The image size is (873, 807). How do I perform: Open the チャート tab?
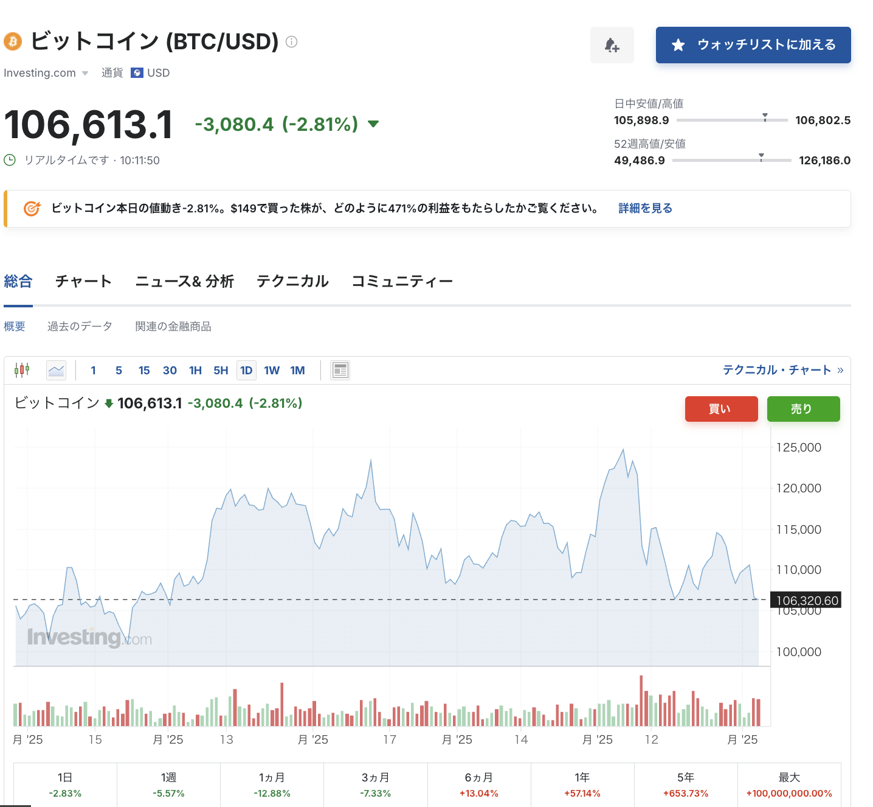click(83, 281)
